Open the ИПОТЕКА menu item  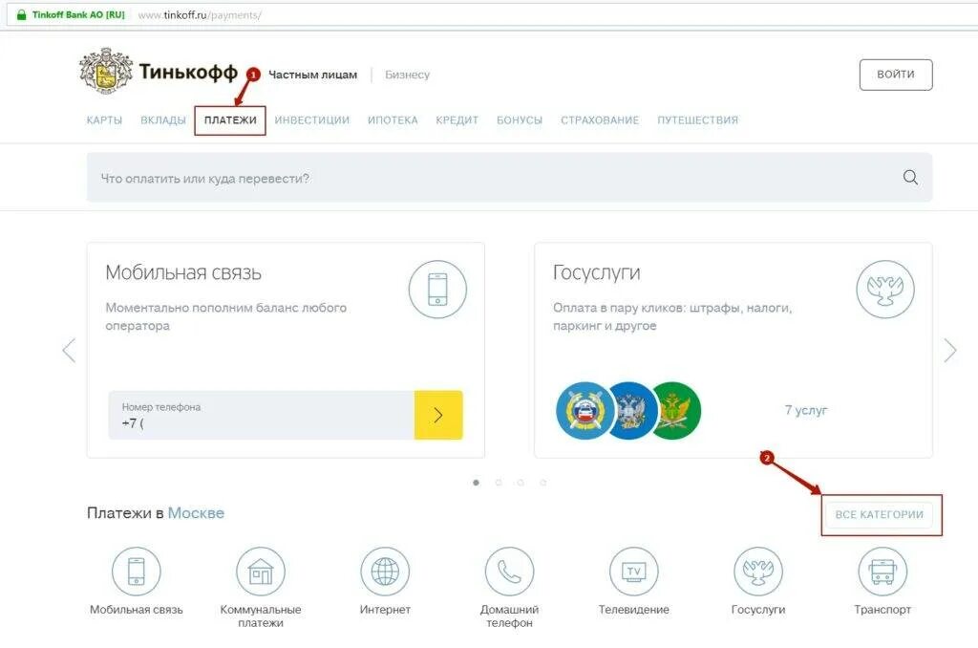click(x=393, y=119)
